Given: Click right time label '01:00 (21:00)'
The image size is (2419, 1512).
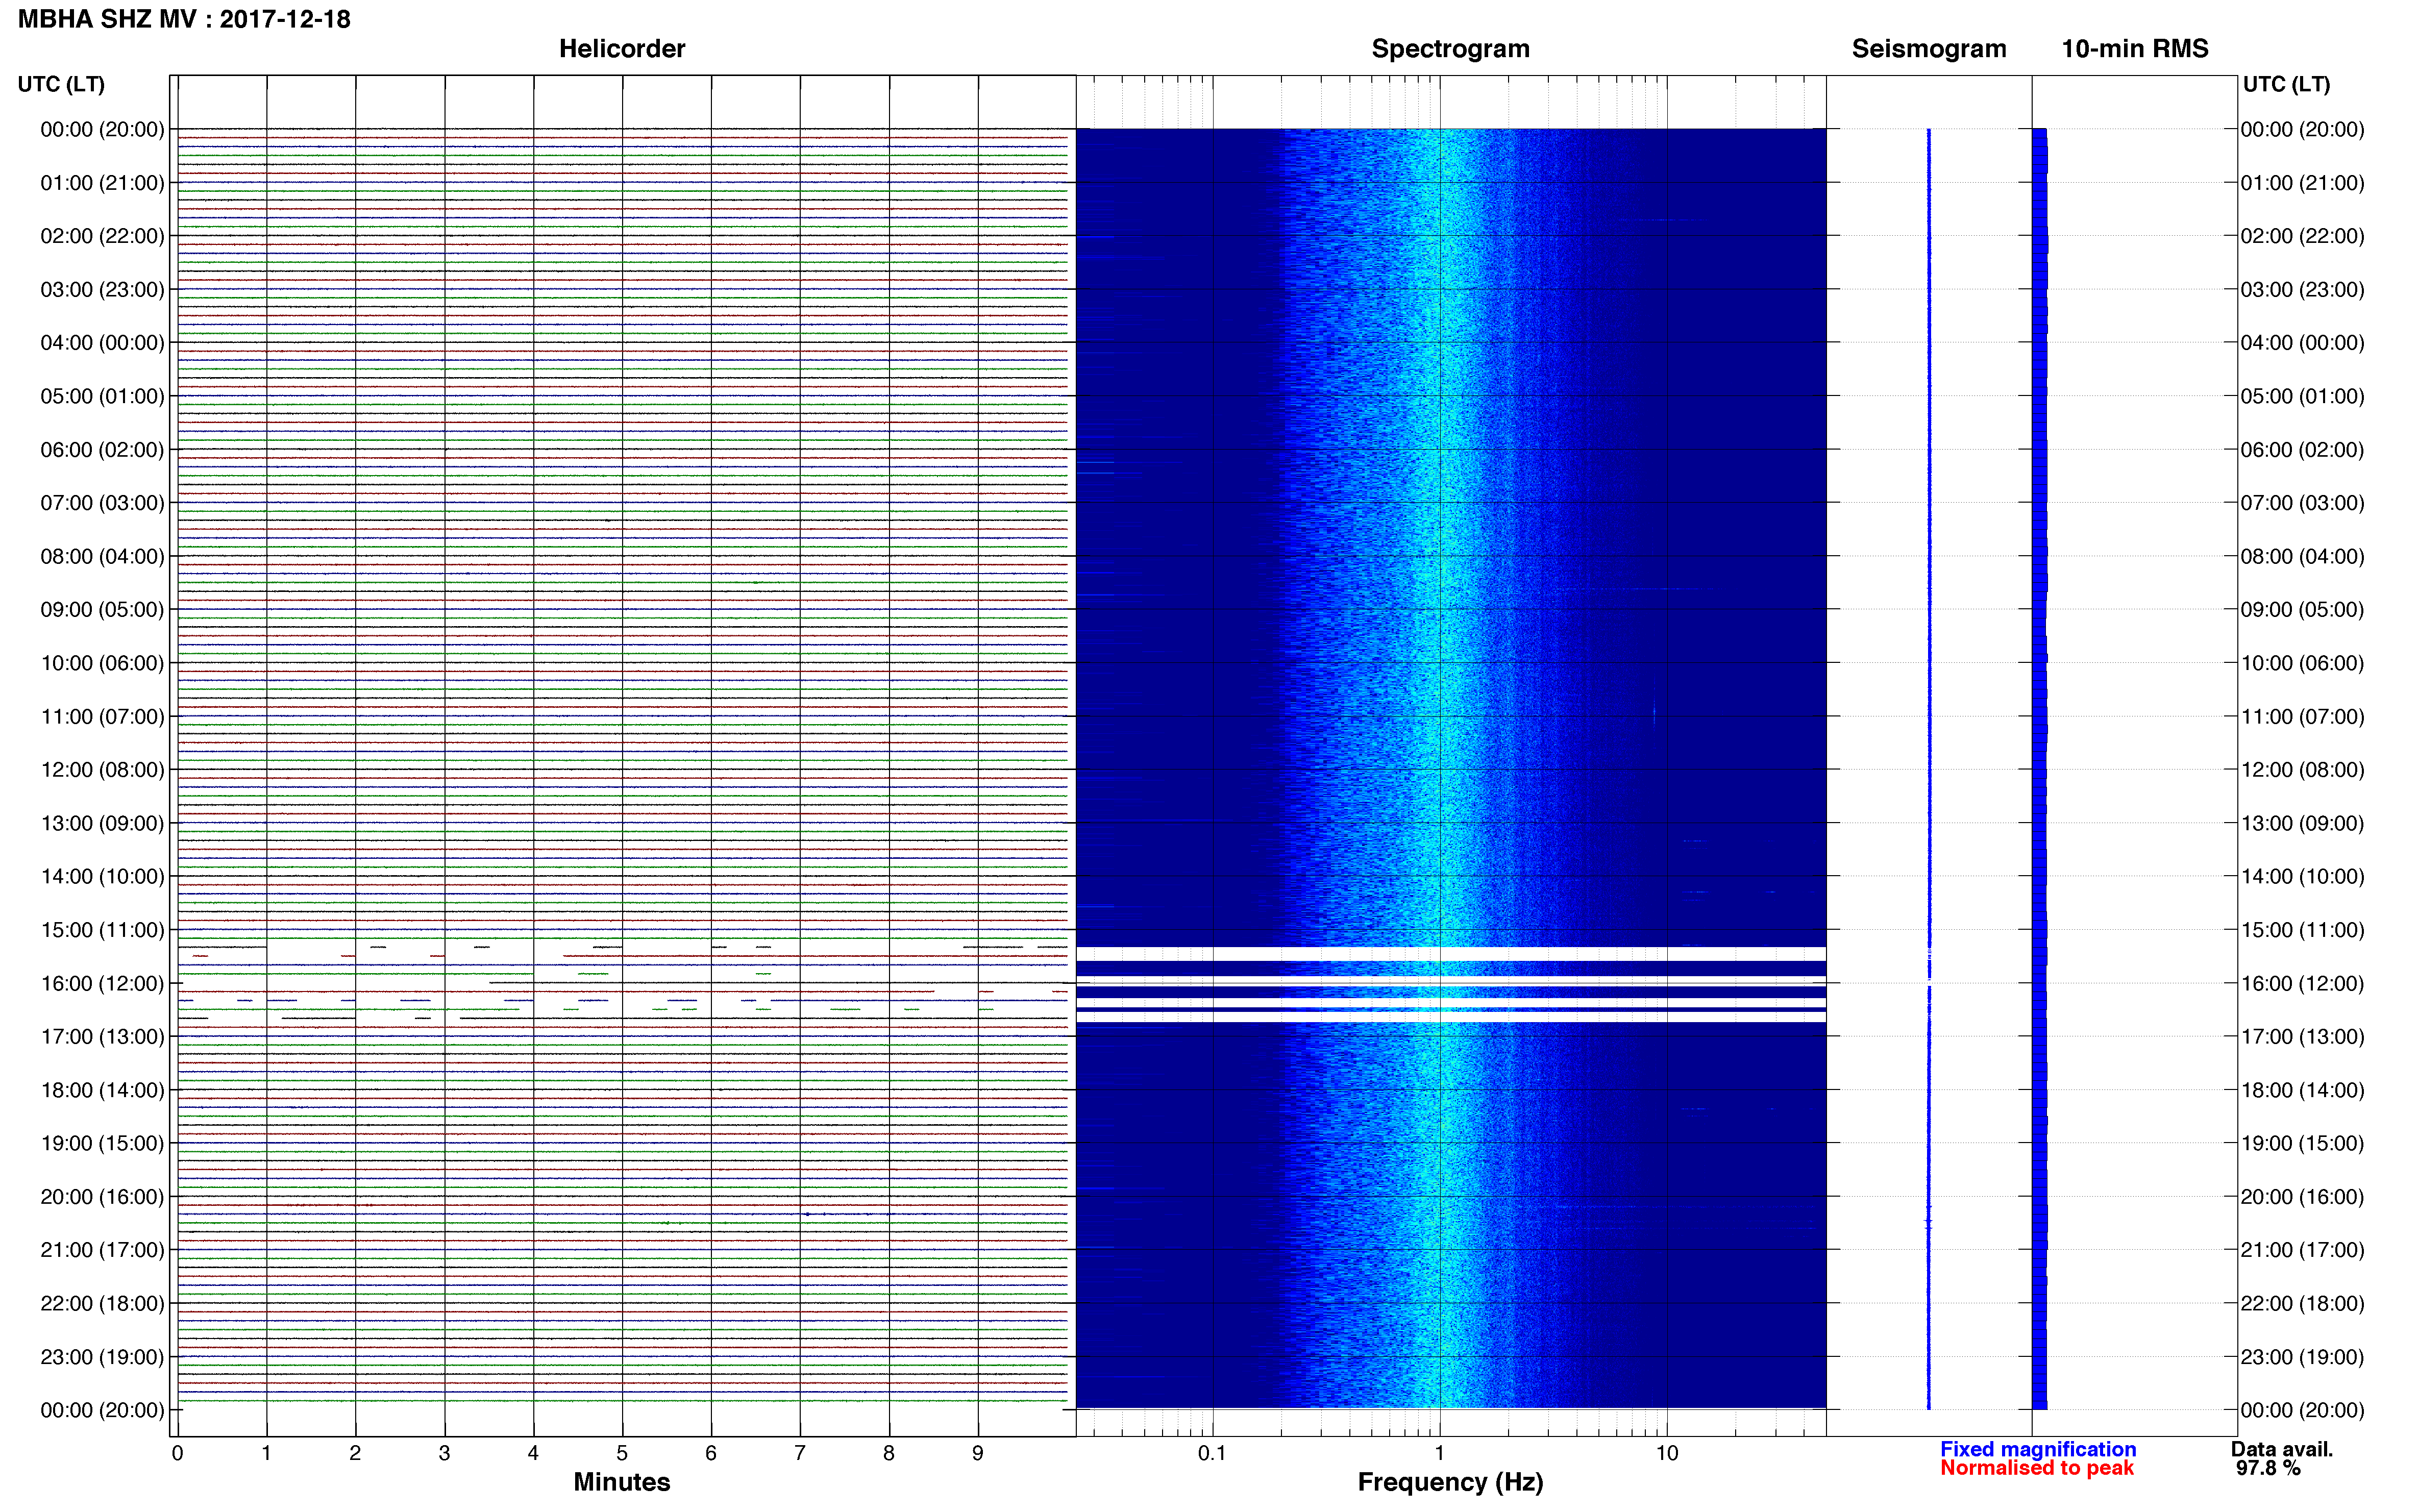Looking at the screenshot, I should pyautogui.click(x=2302, y=183).
